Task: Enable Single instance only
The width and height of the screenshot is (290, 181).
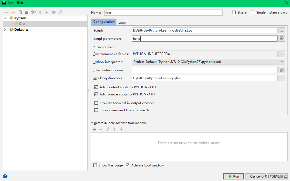Action: pos(252,12)
